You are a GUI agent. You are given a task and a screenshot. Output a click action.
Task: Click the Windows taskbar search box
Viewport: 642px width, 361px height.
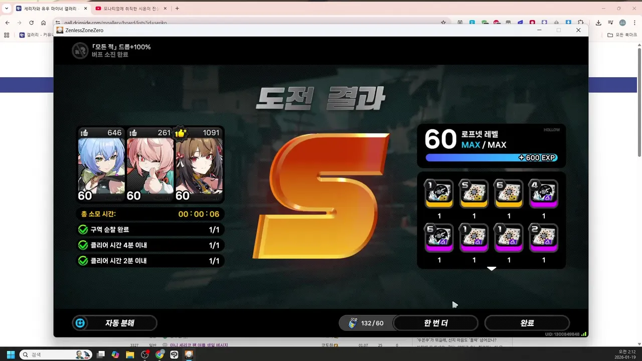coord(56,354)
